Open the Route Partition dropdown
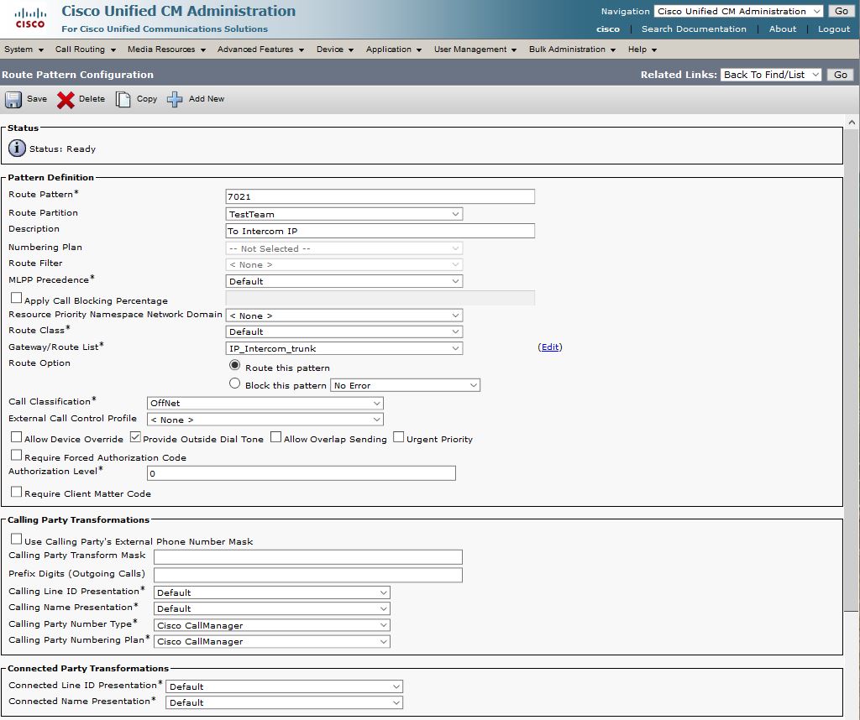Screen dimensions: 860x720 coord(344,214)
